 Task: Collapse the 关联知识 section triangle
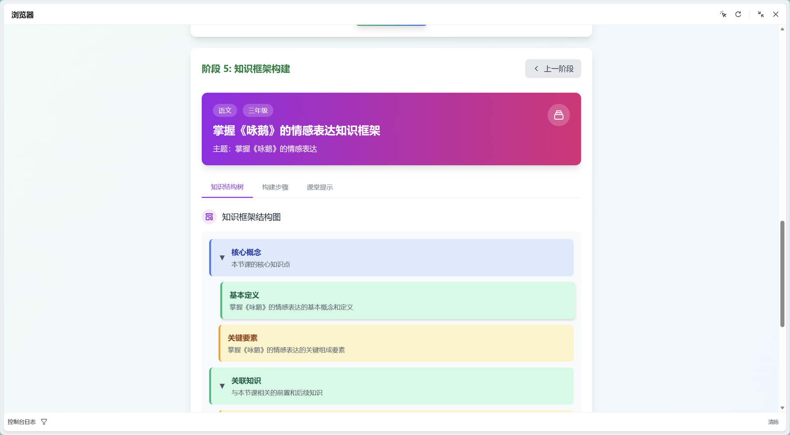[x=222, y=386]
